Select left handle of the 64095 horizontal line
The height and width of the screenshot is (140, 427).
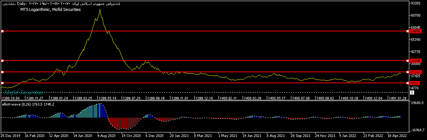pyautogui.click(x=2, y=31)
